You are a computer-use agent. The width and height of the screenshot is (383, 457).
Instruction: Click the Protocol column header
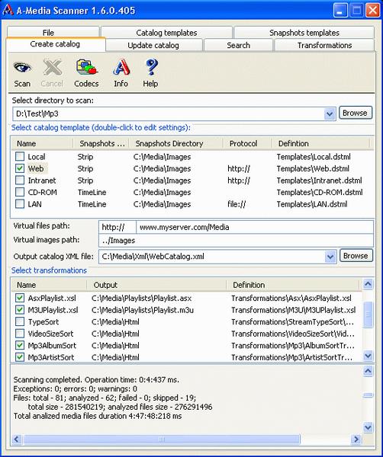247,143
